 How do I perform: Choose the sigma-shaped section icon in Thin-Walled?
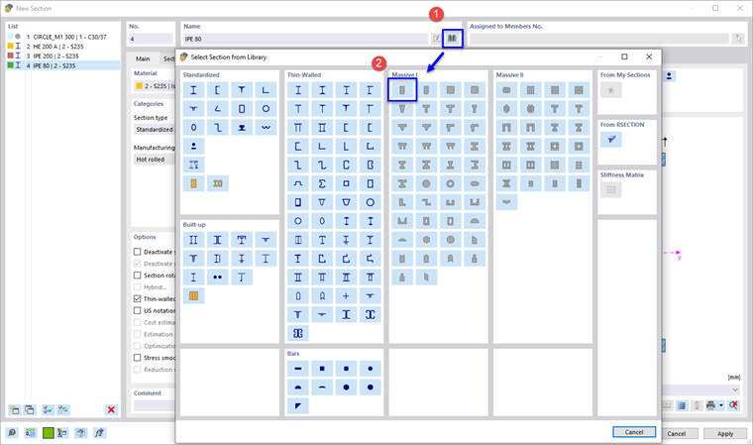[322, 183]
